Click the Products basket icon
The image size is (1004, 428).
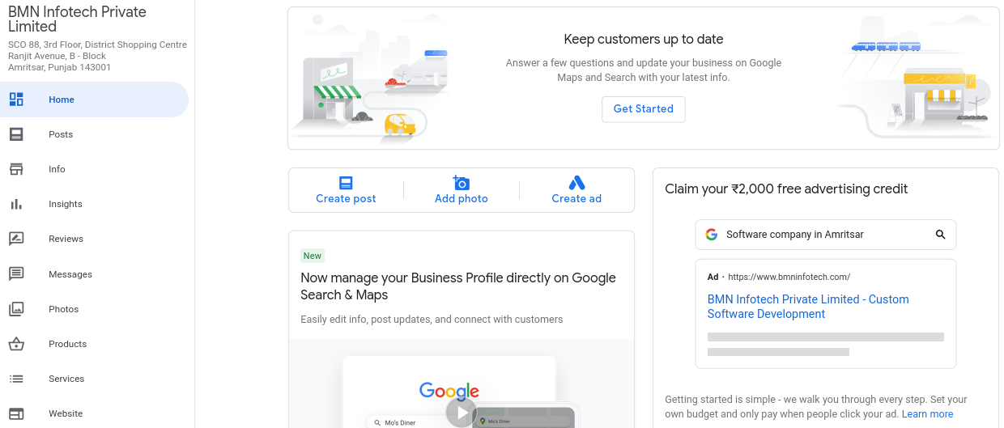(16, 344)
